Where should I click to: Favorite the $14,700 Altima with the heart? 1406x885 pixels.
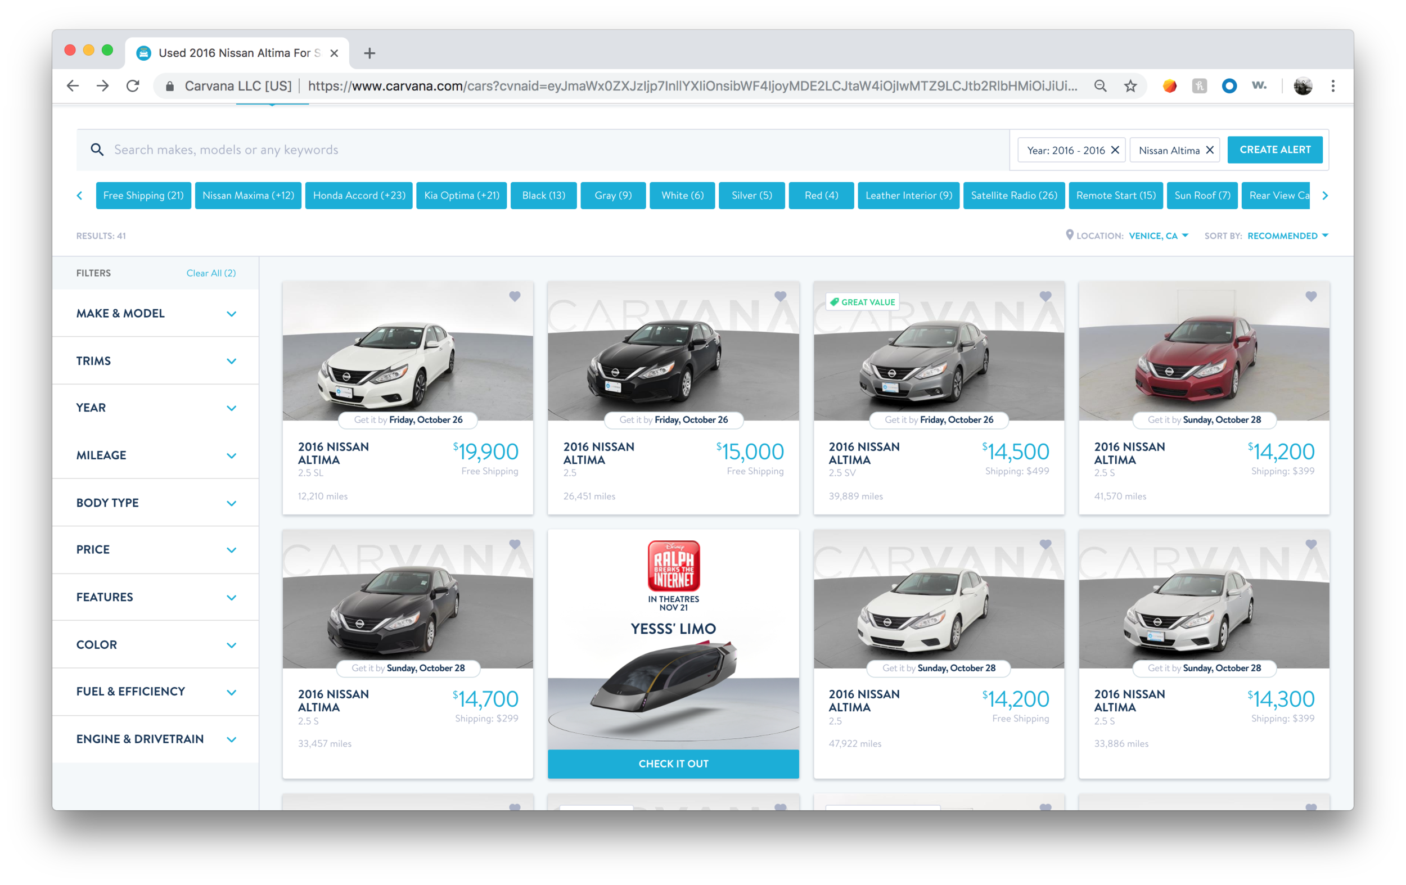(515, 544)
